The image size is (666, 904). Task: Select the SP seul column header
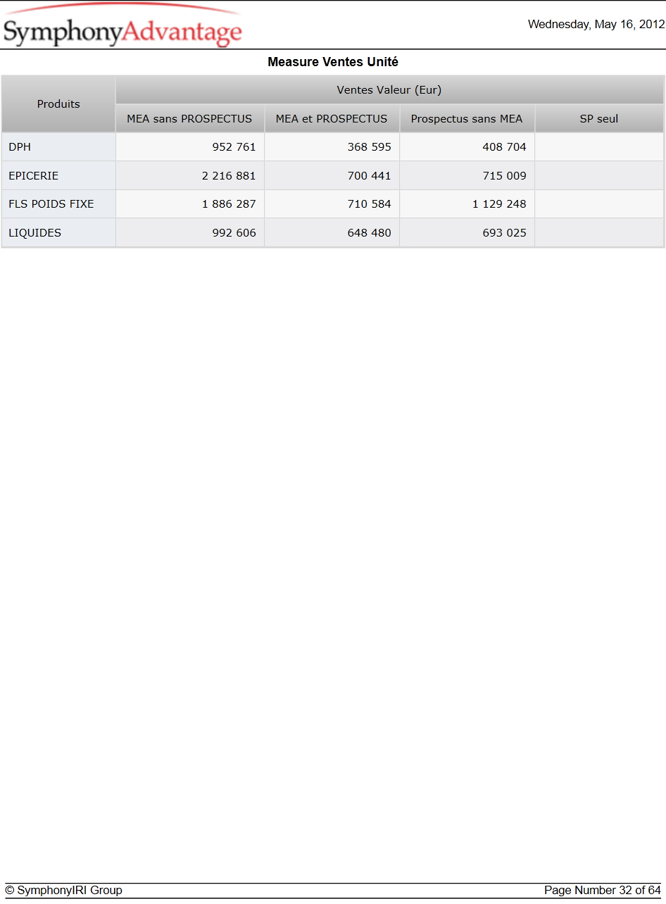(599, 119)
